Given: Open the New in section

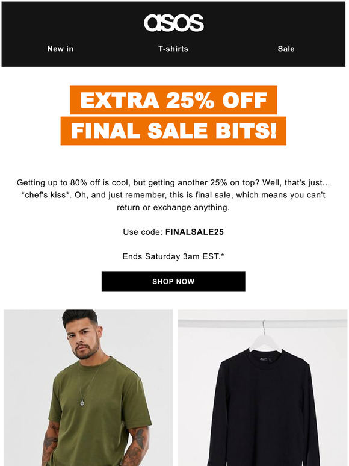Looking at the screenshot, I should [60, 49].
